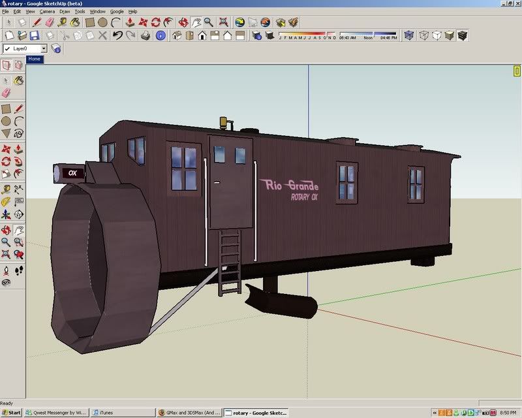Switch to iTunes in taskbar

point(123,413)
